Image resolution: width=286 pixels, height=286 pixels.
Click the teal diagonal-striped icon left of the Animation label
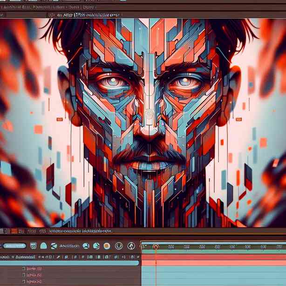point(54,246)
